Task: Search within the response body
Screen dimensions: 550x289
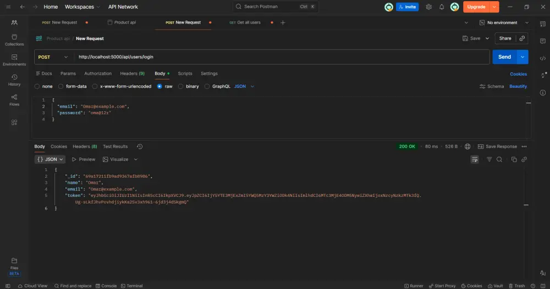Action: (499, 160)
